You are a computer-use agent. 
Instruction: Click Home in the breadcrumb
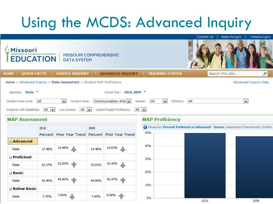point(10,82)
